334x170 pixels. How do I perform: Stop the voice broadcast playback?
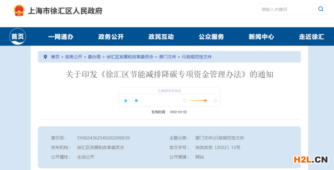click(x=136, y=101)
